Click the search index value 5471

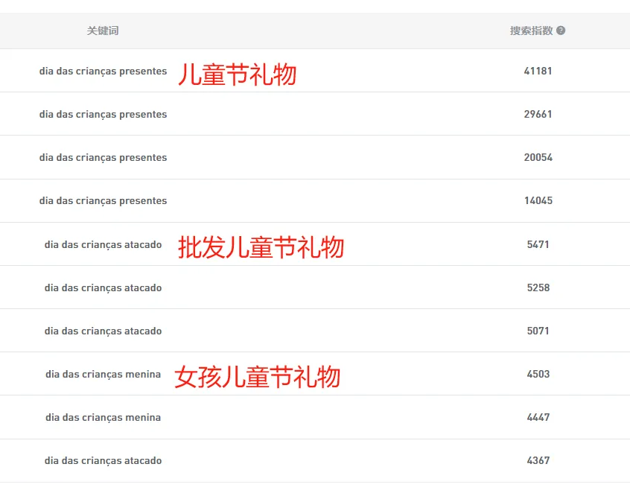click(x=538, y=244)
